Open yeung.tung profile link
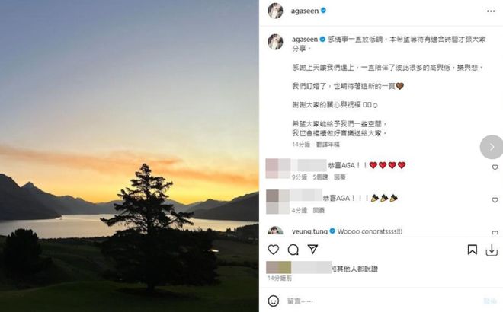 (x=309, y=231)
